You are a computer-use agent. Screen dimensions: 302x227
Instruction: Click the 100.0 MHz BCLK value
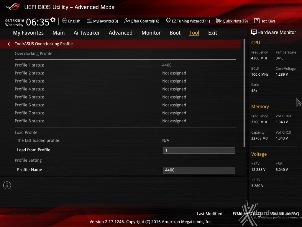point(260,74)
